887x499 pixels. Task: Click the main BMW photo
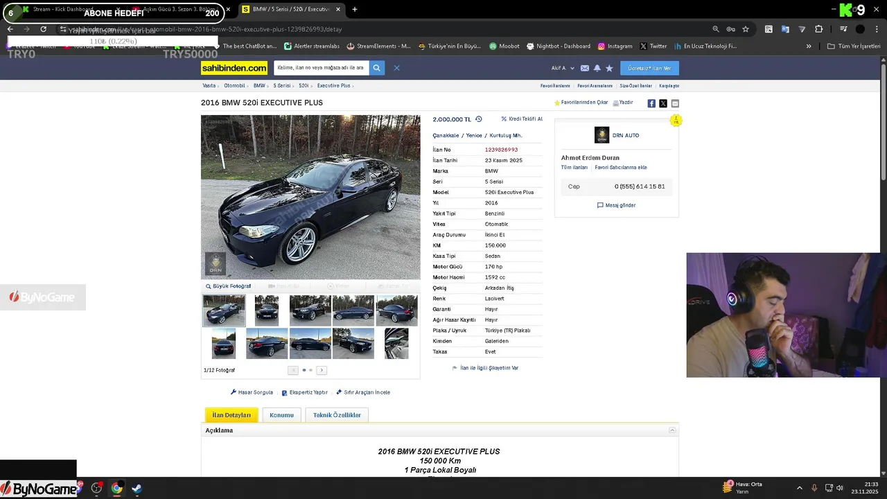coord(310,197)
